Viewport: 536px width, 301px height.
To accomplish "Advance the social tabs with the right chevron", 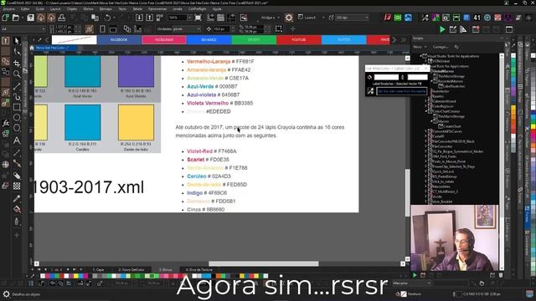I will click(394, 40).
